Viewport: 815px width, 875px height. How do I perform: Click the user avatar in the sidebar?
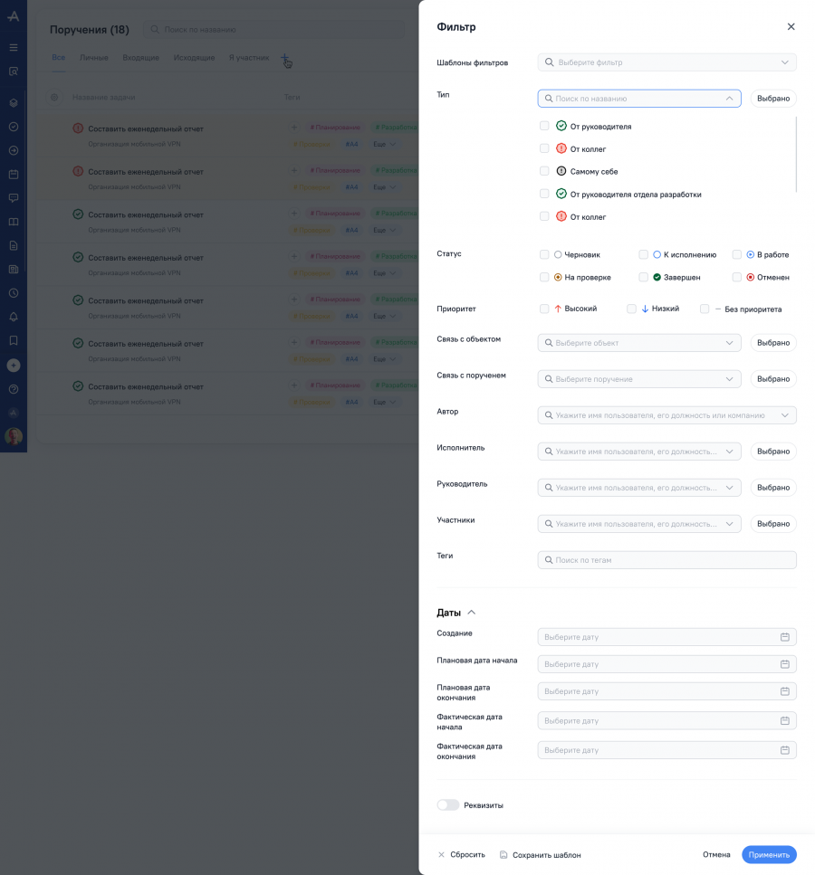pyautogui.click(x=14, y=436)
